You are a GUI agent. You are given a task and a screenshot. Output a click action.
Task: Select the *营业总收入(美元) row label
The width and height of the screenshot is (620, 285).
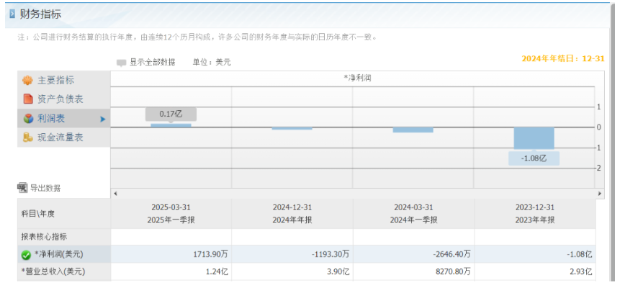click(x=53, y=271)
